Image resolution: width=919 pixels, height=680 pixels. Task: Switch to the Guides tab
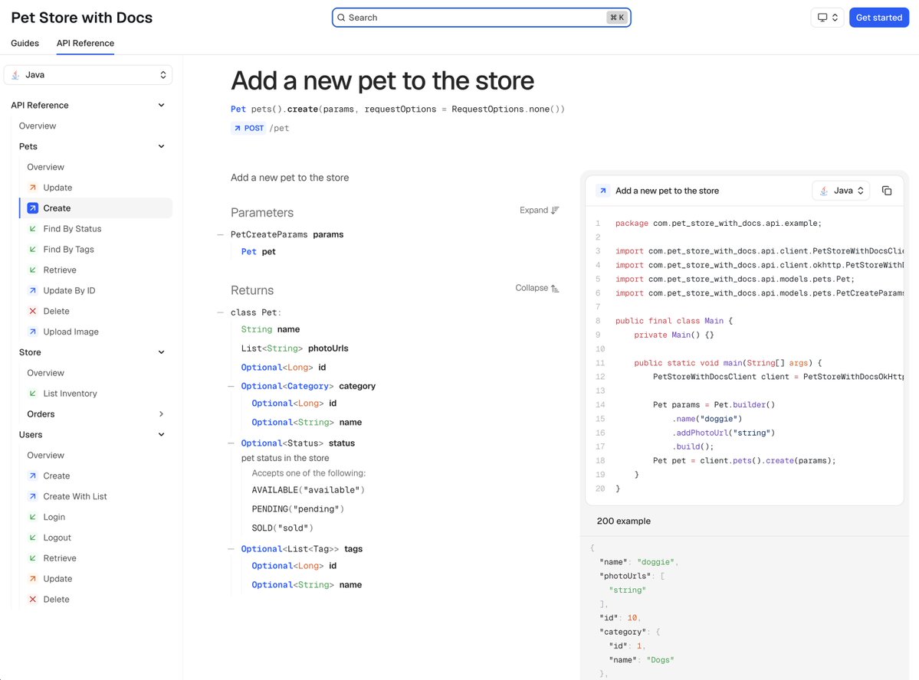click(25, 43)
